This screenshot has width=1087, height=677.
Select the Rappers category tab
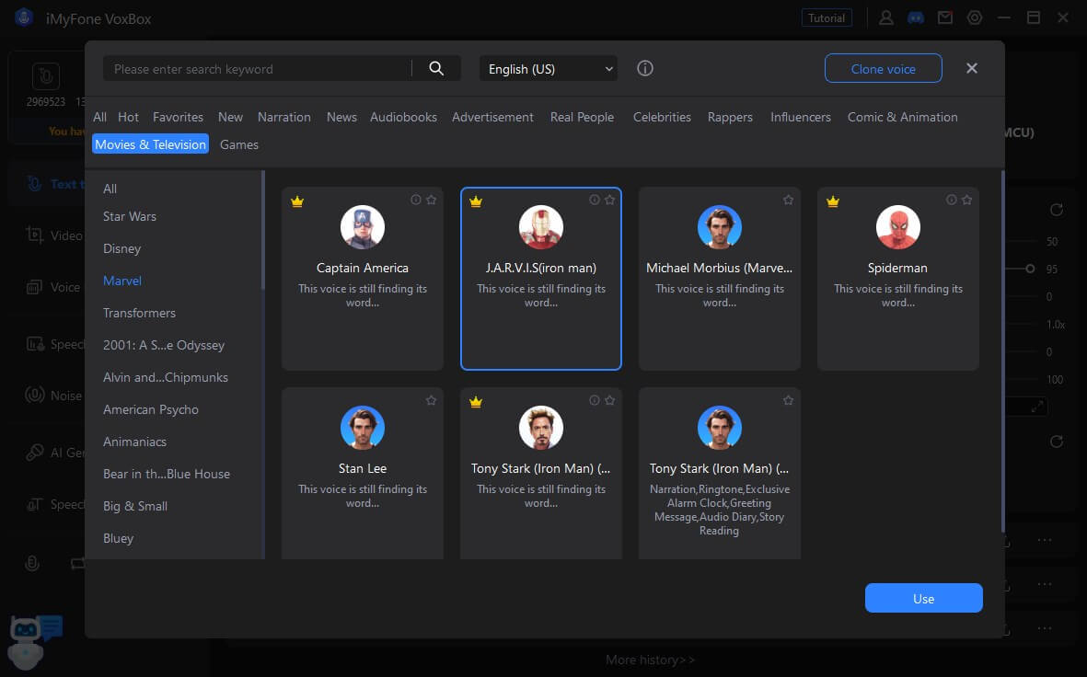pos(730,117)
